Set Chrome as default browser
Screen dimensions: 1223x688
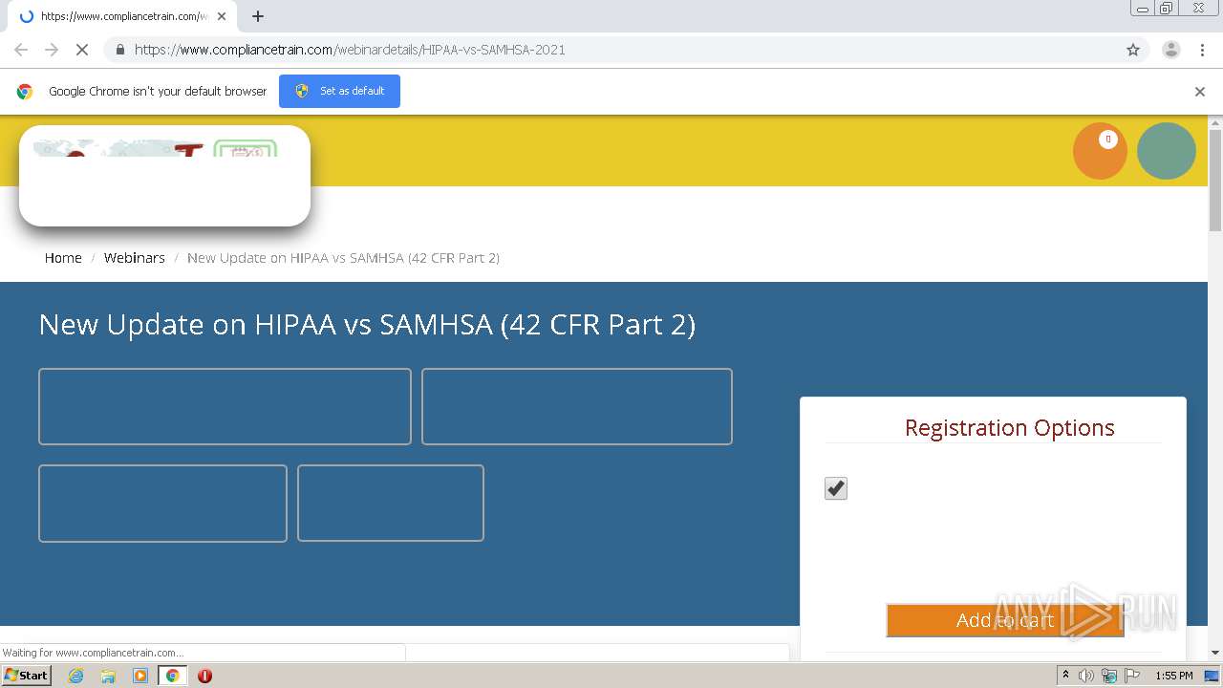pos(339,91)
